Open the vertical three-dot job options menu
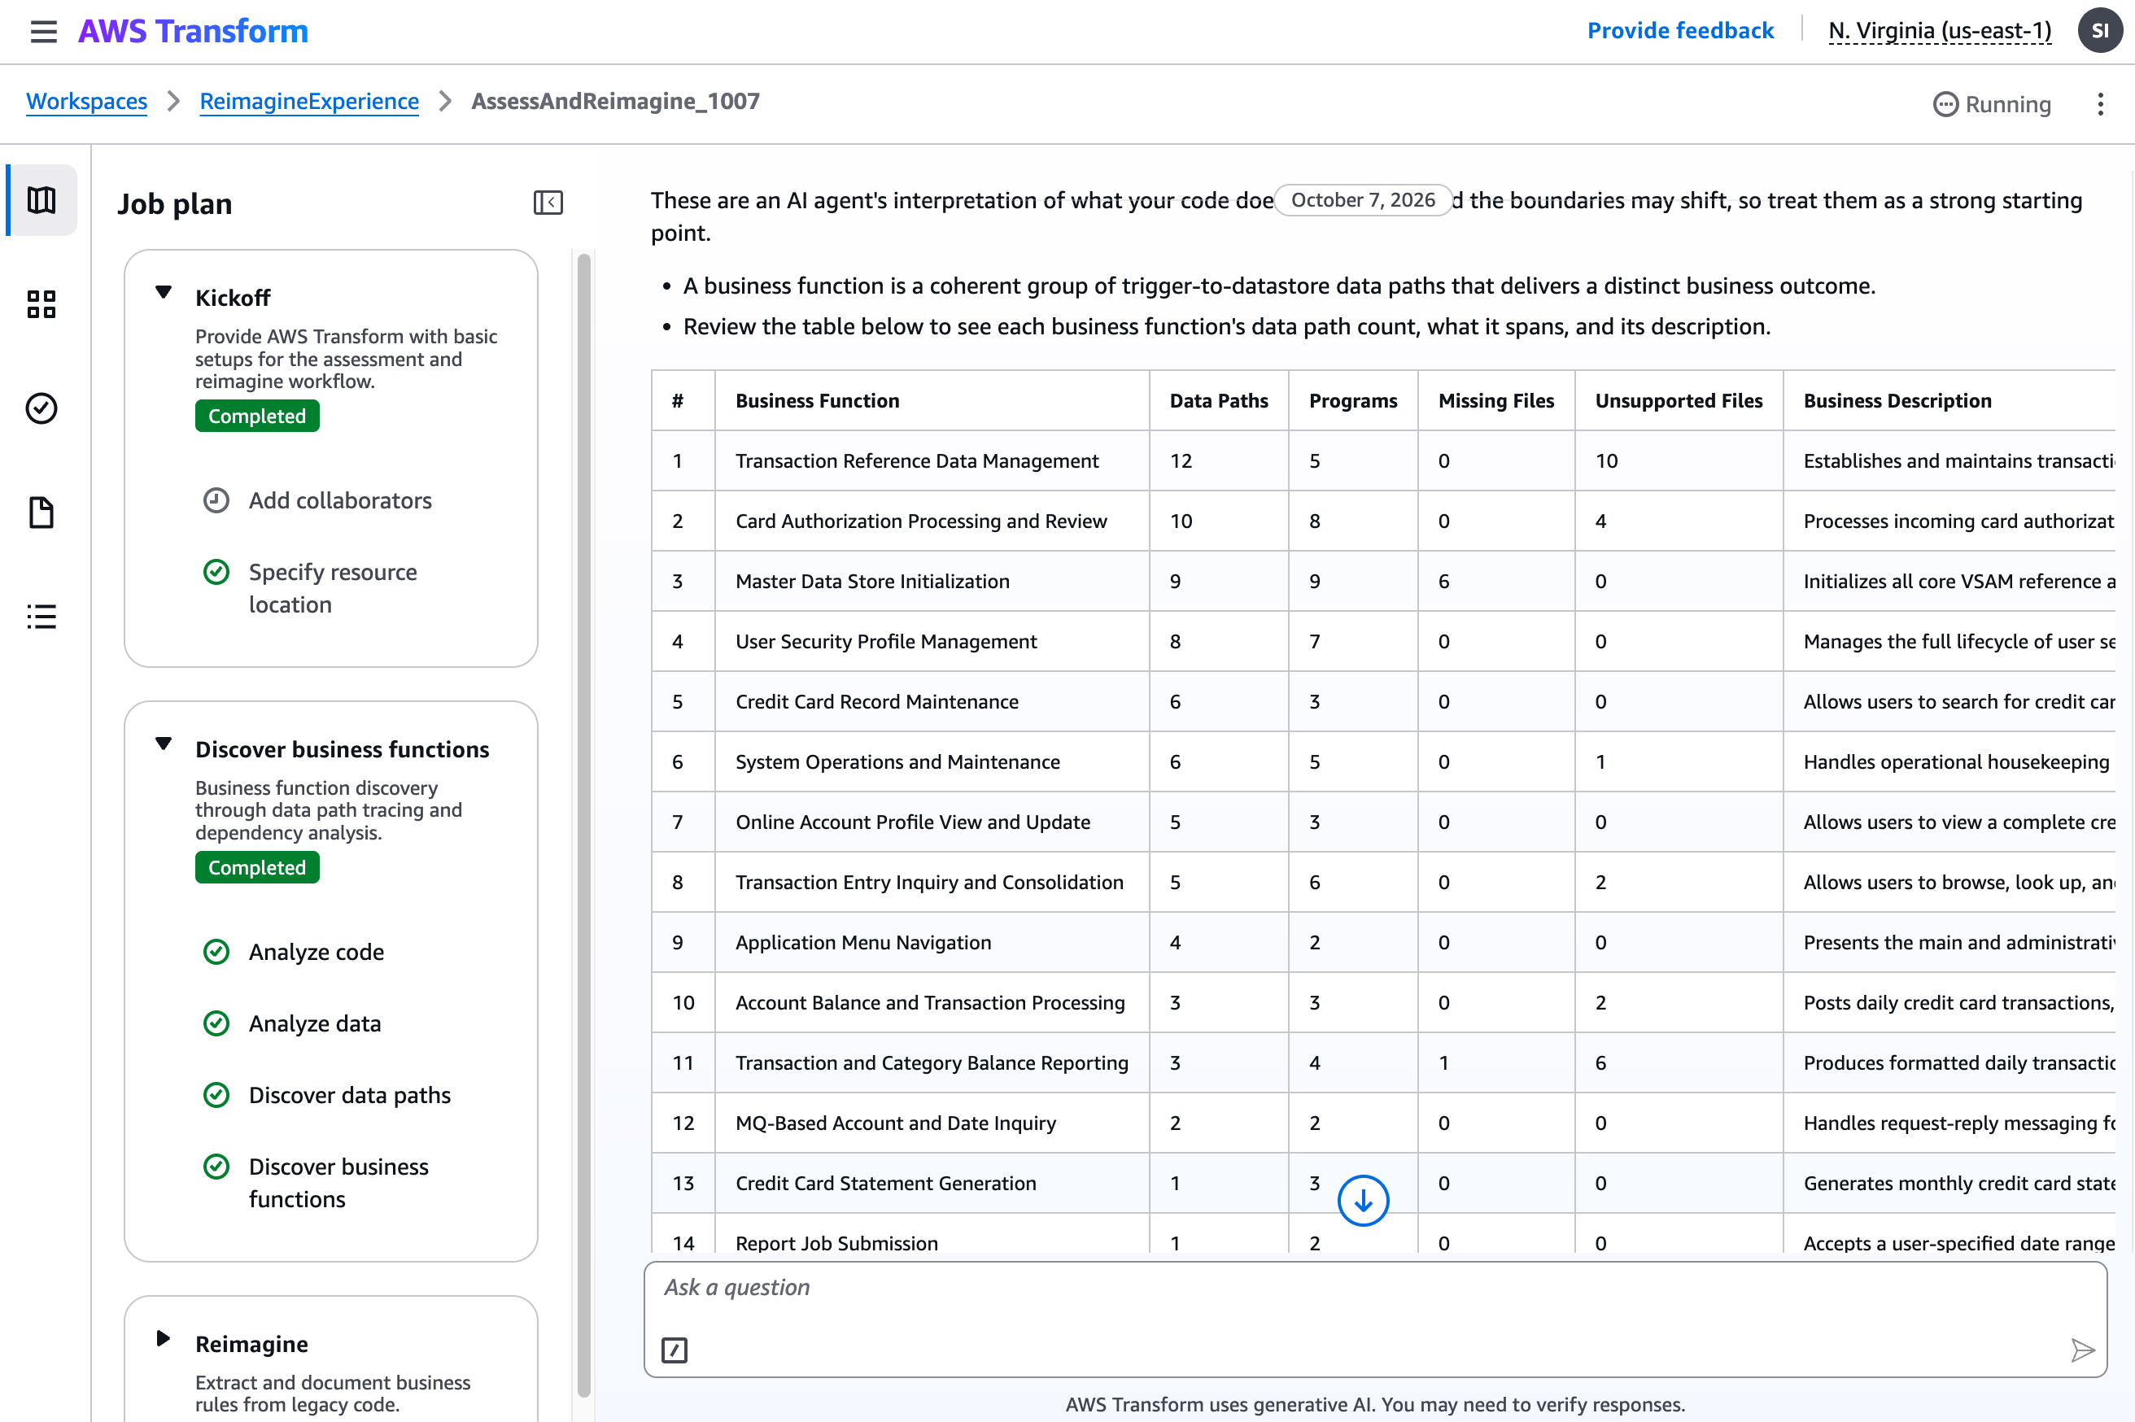The height and width of the screenshot is (1422, 2135). (2100, 104)
